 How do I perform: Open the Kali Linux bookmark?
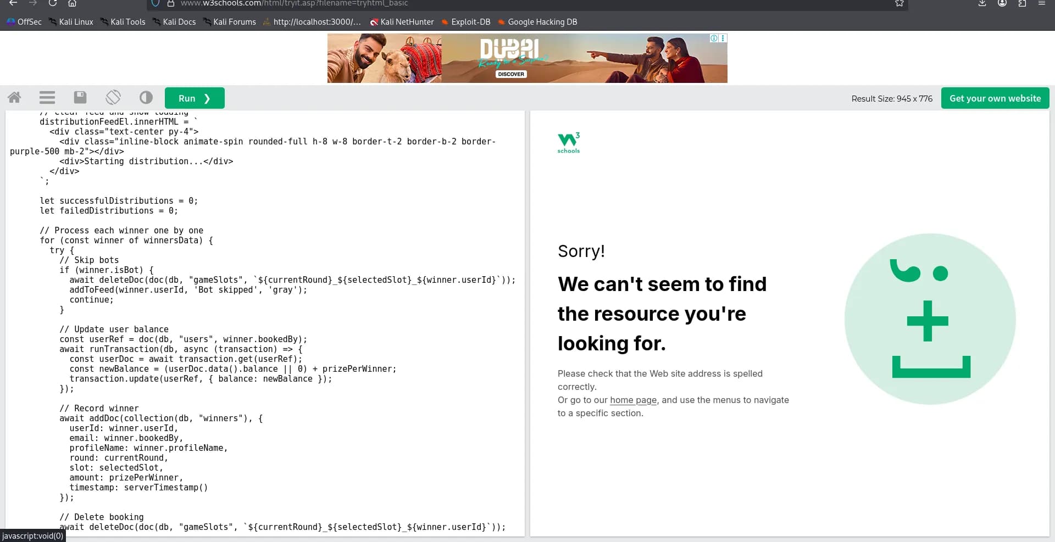coord(71,22)
